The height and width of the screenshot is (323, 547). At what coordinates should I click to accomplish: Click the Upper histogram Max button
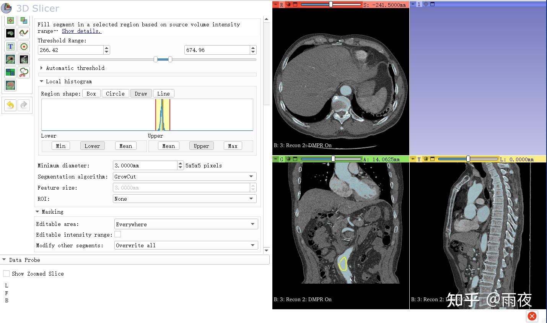click(233, 146)
